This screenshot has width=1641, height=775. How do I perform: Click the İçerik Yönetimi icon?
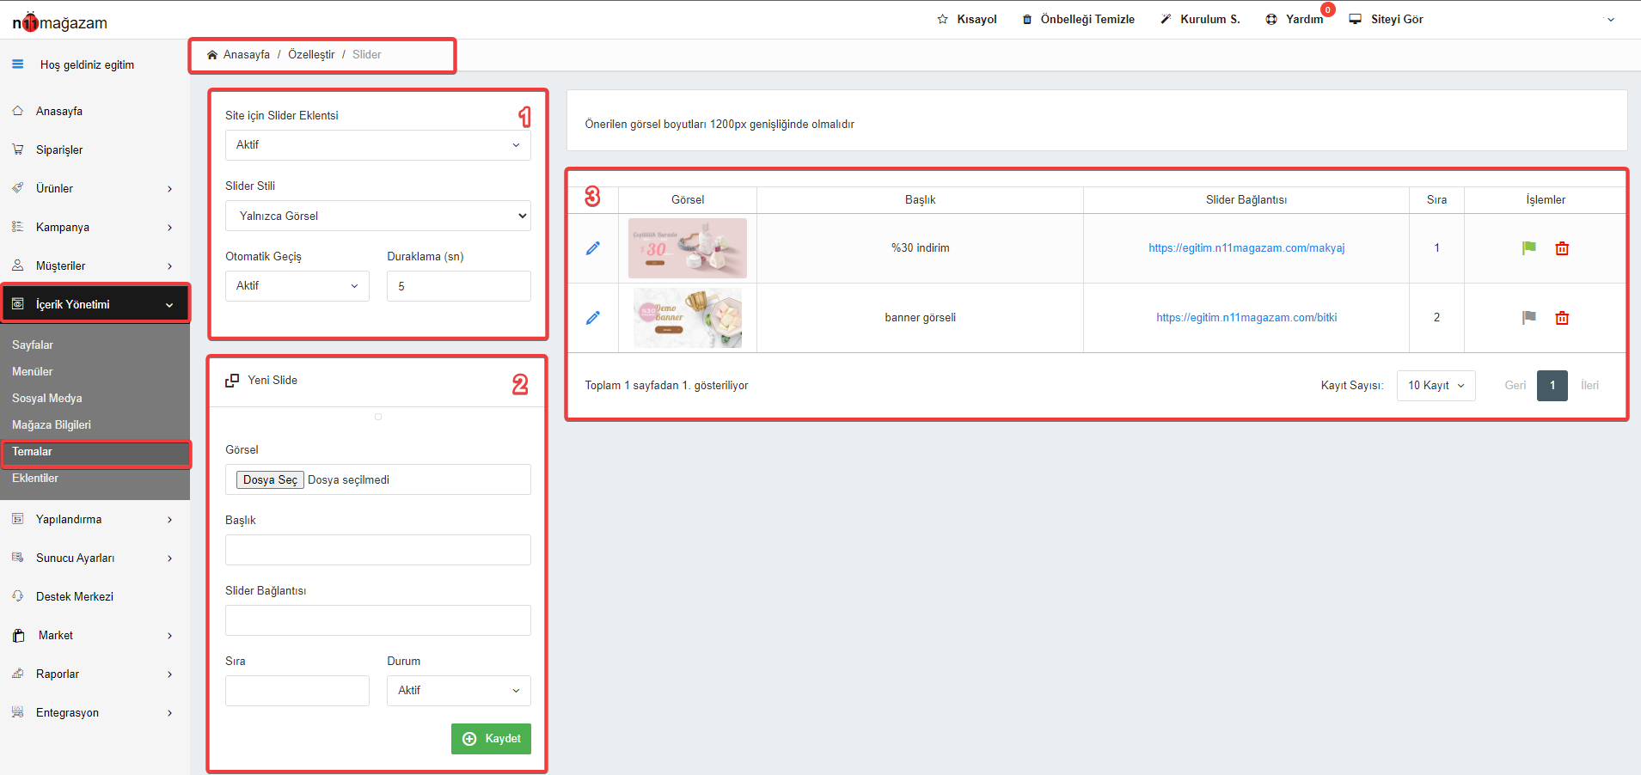click(18, 304)
